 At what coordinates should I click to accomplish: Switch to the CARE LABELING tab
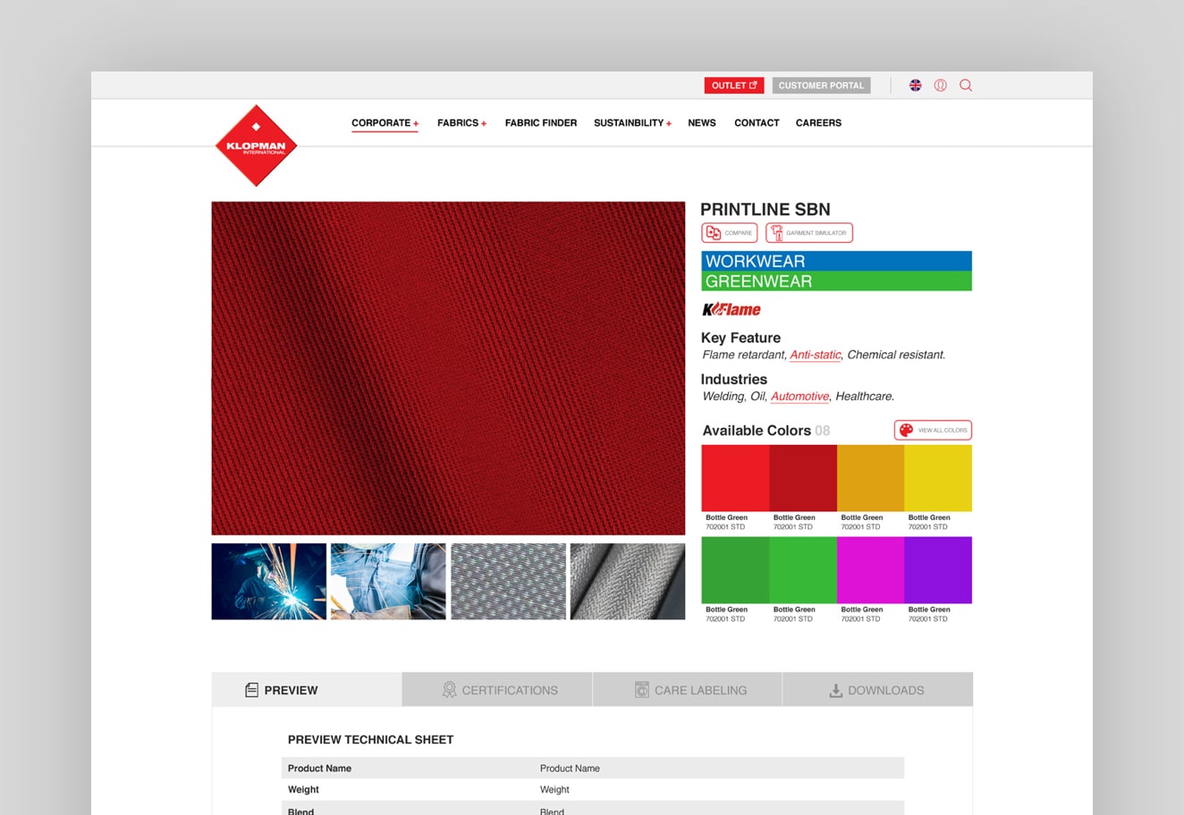pyautogui.click(x=688, y=690)
